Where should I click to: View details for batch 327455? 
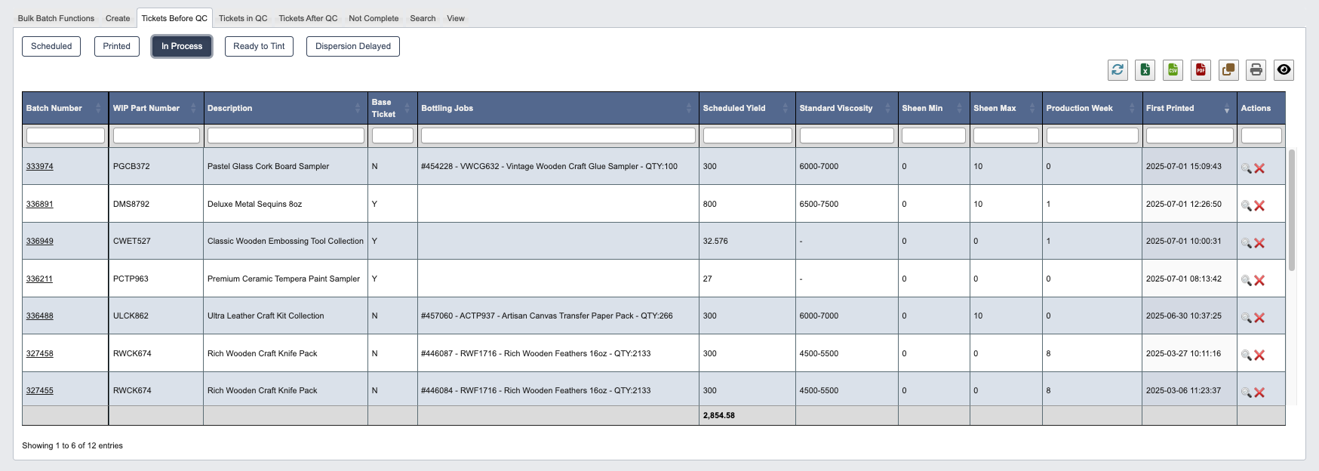point(1246,392)
